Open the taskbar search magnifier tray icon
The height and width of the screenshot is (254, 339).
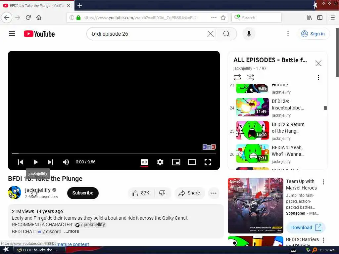[315, 250]
